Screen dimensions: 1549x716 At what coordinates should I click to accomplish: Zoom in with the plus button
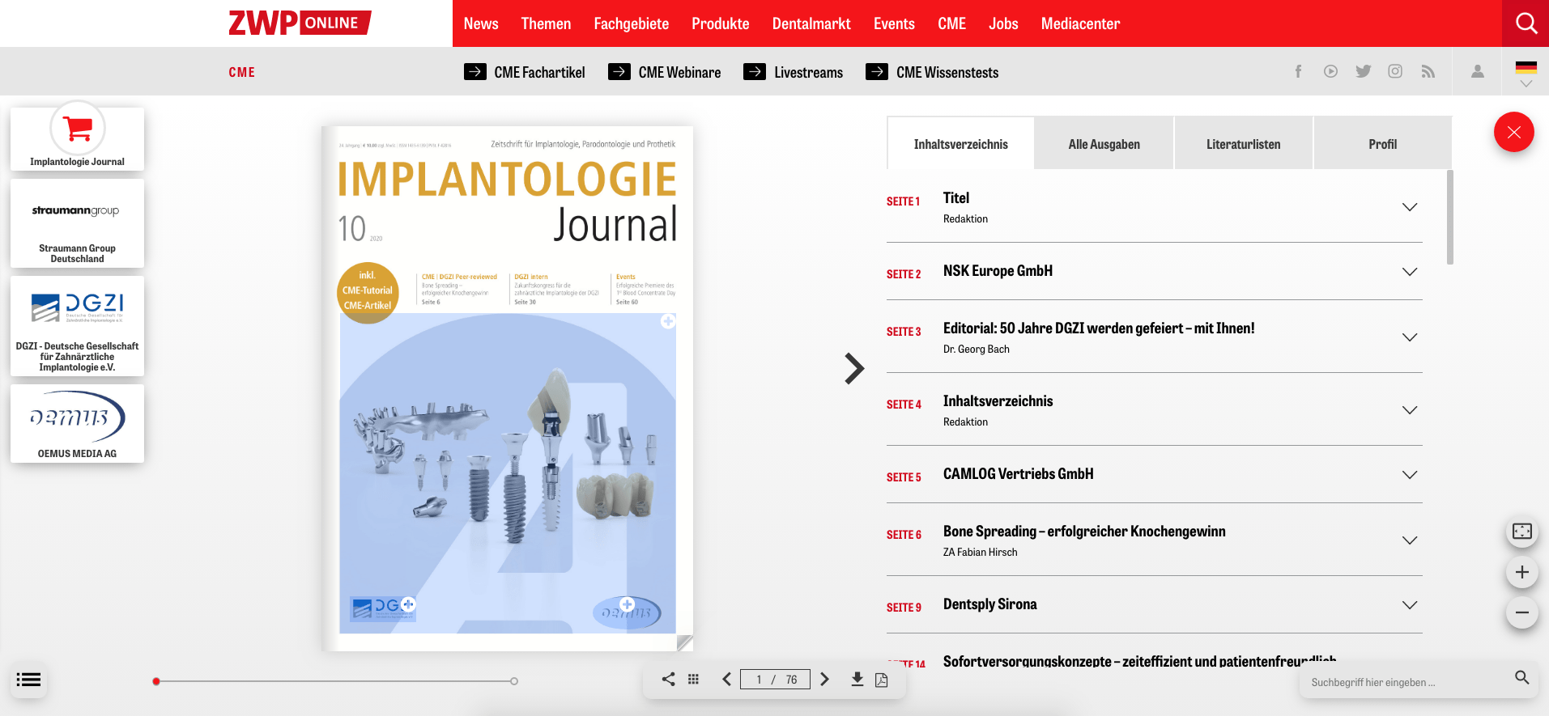[x=1522, y=572]
